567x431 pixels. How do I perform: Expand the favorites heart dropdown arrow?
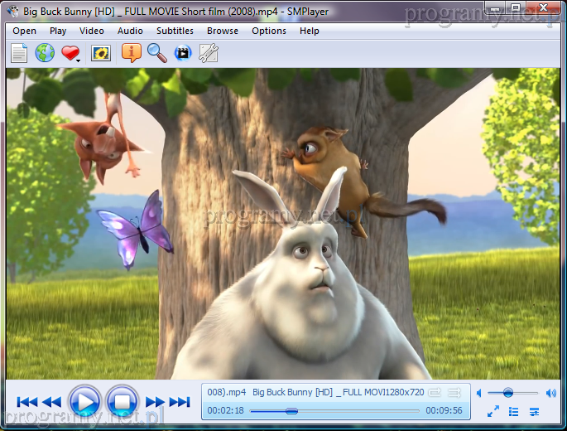(78, 59)
